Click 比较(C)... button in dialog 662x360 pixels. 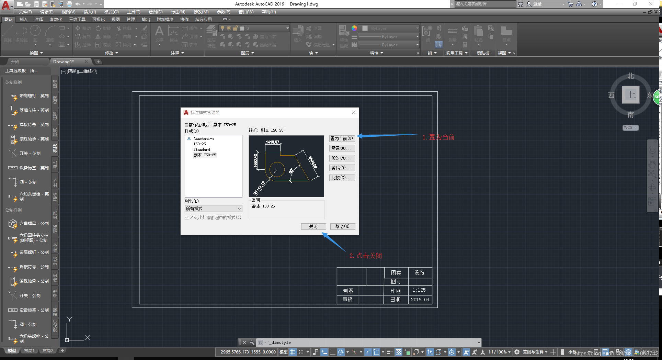click(x=342, y=178)
